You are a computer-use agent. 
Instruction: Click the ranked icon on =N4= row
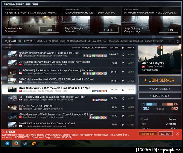tap(123, 89)
